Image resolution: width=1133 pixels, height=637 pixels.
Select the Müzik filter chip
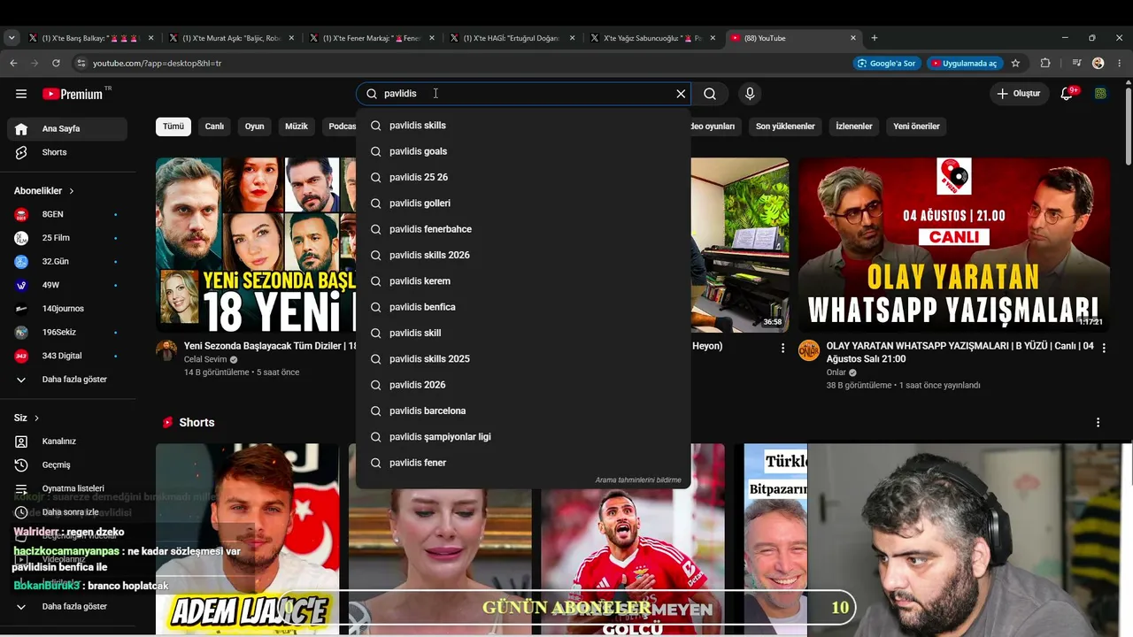[x=297, y=127]
